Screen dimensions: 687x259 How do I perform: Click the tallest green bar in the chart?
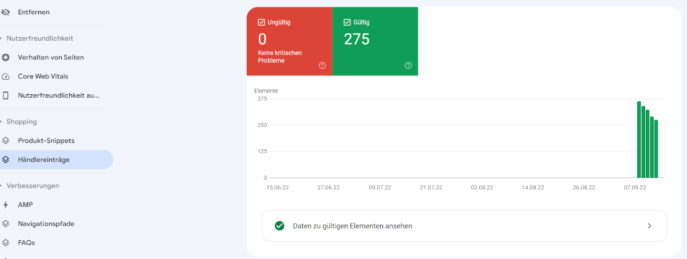(x=639, y=140)
